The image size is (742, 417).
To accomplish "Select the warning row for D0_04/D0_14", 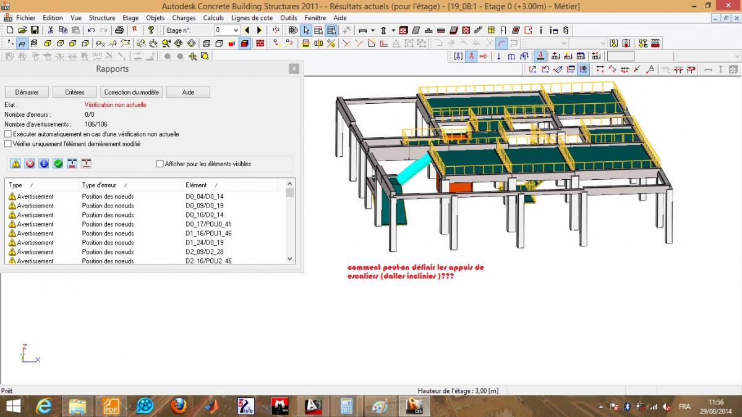I will click(145, 196).
